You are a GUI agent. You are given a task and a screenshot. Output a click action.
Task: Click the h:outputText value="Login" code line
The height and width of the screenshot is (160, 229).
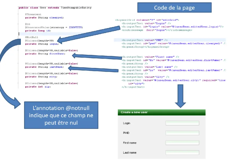[146, 24]
